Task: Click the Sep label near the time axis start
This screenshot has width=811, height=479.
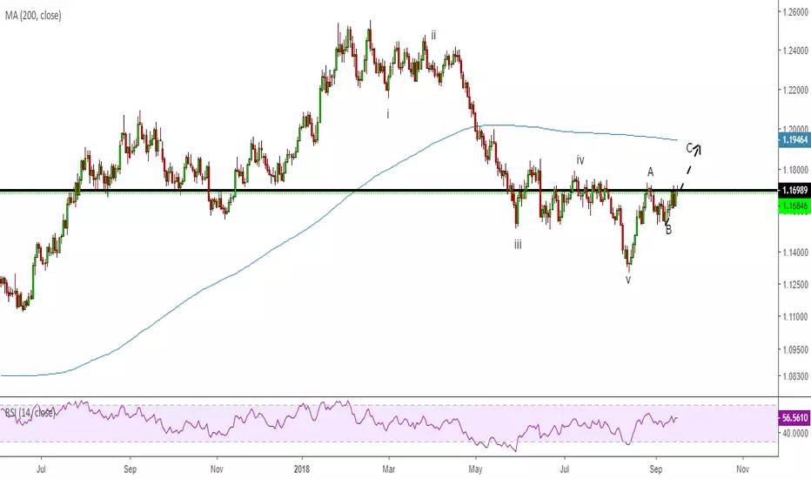Action: [x=130, y=469]
